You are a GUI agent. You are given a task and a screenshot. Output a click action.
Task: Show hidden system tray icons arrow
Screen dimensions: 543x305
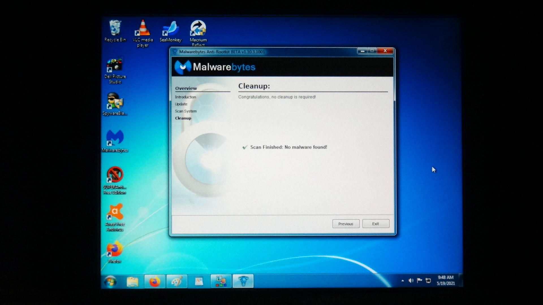(x=402, y=281)
